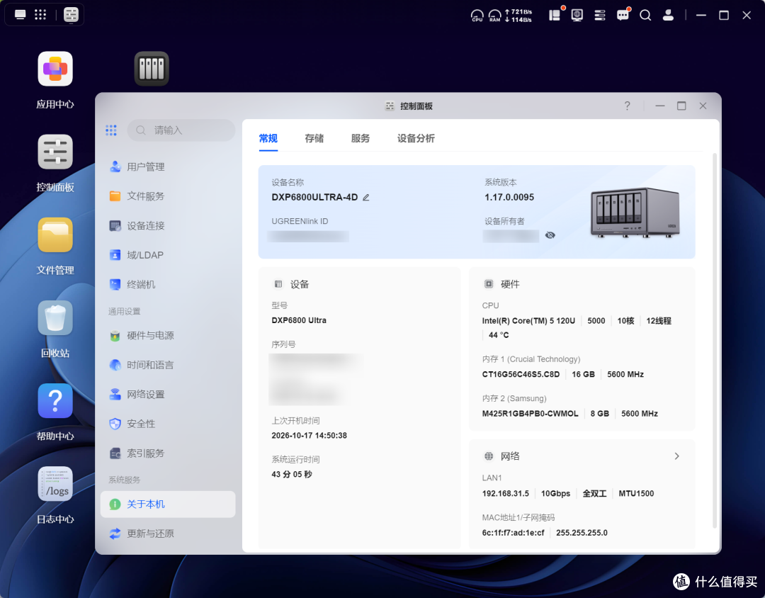
Task: Open the server status icon in top bar
Action: (600, 15)
